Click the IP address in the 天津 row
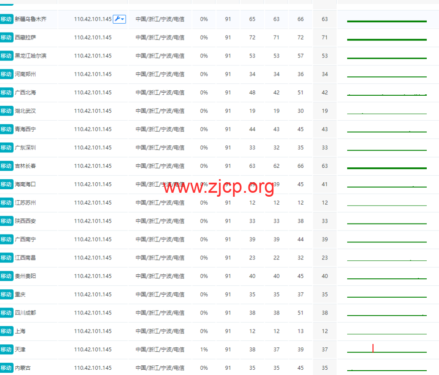This screenshot has height=375, width=439. (93, 349)
